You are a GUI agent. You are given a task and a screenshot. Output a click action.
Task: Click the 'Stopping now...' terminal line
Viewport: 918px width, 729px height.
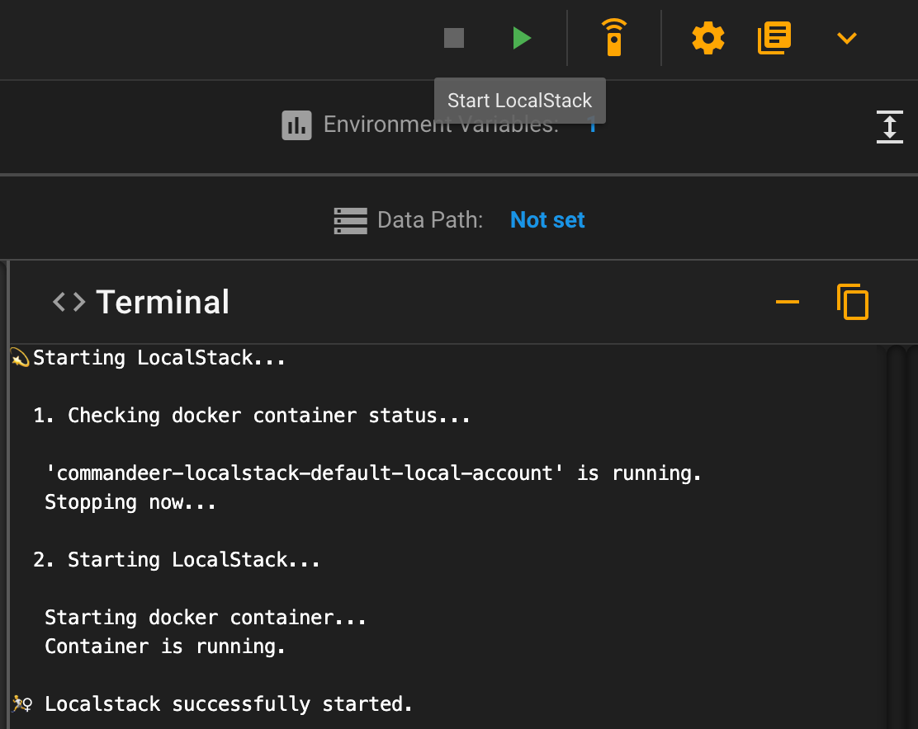click(130, 502)
